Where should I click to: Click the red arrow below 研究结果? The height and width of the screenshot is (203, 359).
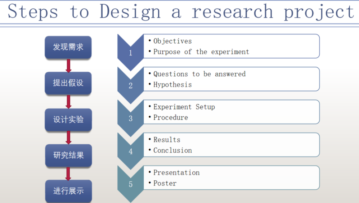coord(68,174)
